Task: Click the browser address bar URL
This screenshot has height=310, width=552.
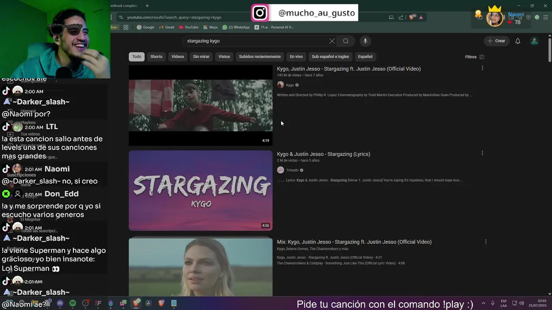Action: point(174,17)
